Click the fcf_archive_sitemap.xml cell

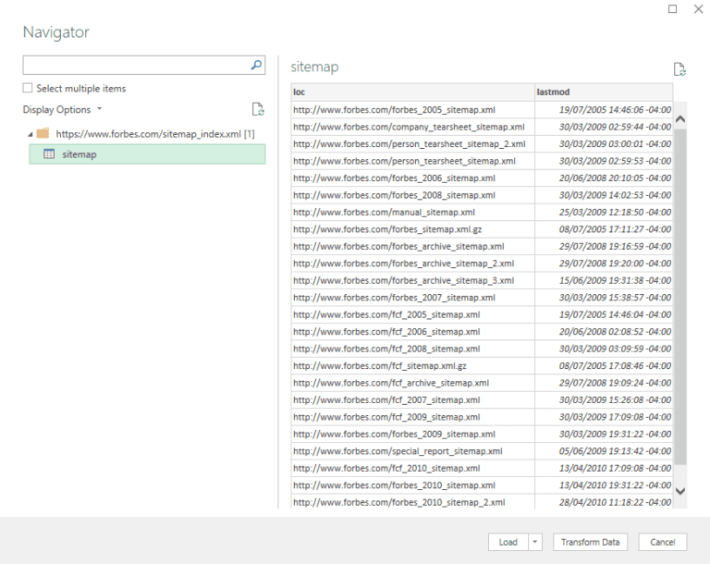coord(412,383)
